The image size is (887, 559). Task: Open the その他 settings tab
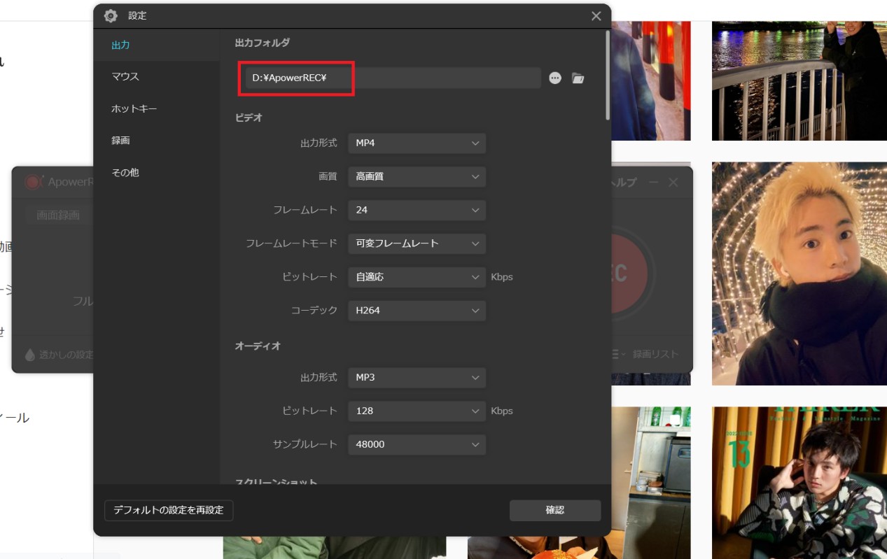point(157,172)
